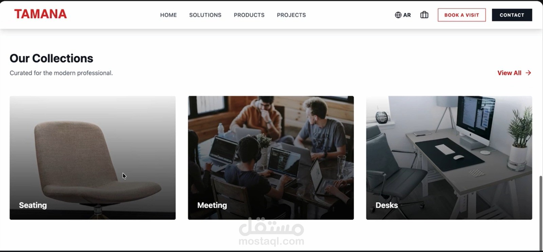This screenshot has height=252, width=543.
Task: Open the Seating collection card
Action: [93, 158]
